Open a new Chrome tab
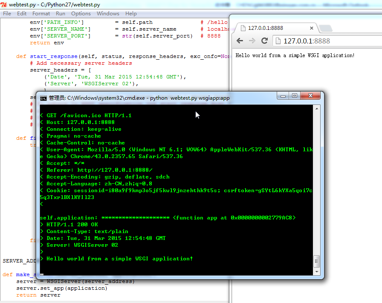This screenshot has width=382, height=303. [326, 28]
